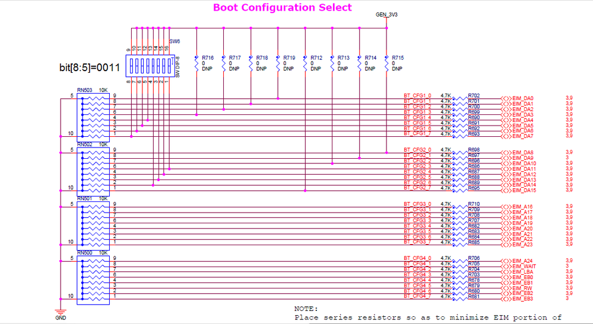Screen dimensions: 593x324
Task: Click the EIM_DA10 signal name
Action: point(524,163)
